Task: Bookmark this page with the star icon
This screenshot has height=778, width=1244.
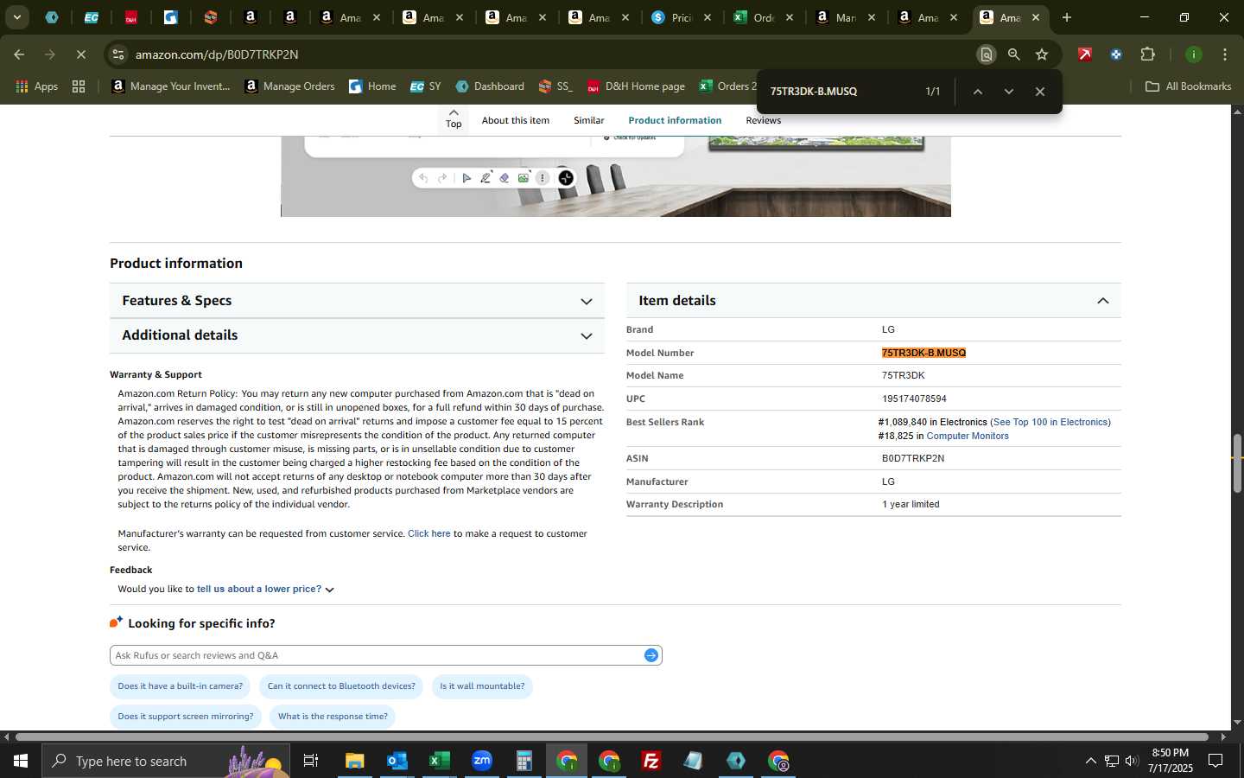Action: (x=1042, y=54)
